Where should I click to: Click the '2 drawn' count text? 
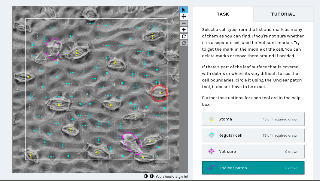coord(292,168)
